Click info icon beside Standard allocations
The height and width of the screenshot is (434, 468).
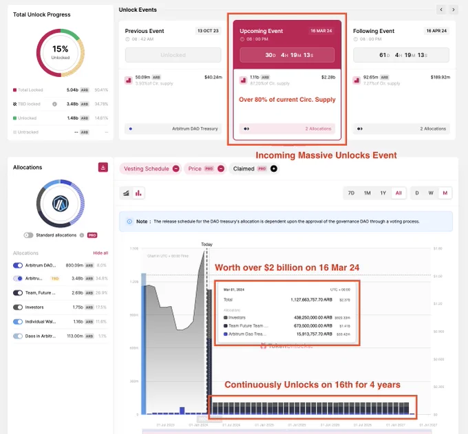[82, 235]
